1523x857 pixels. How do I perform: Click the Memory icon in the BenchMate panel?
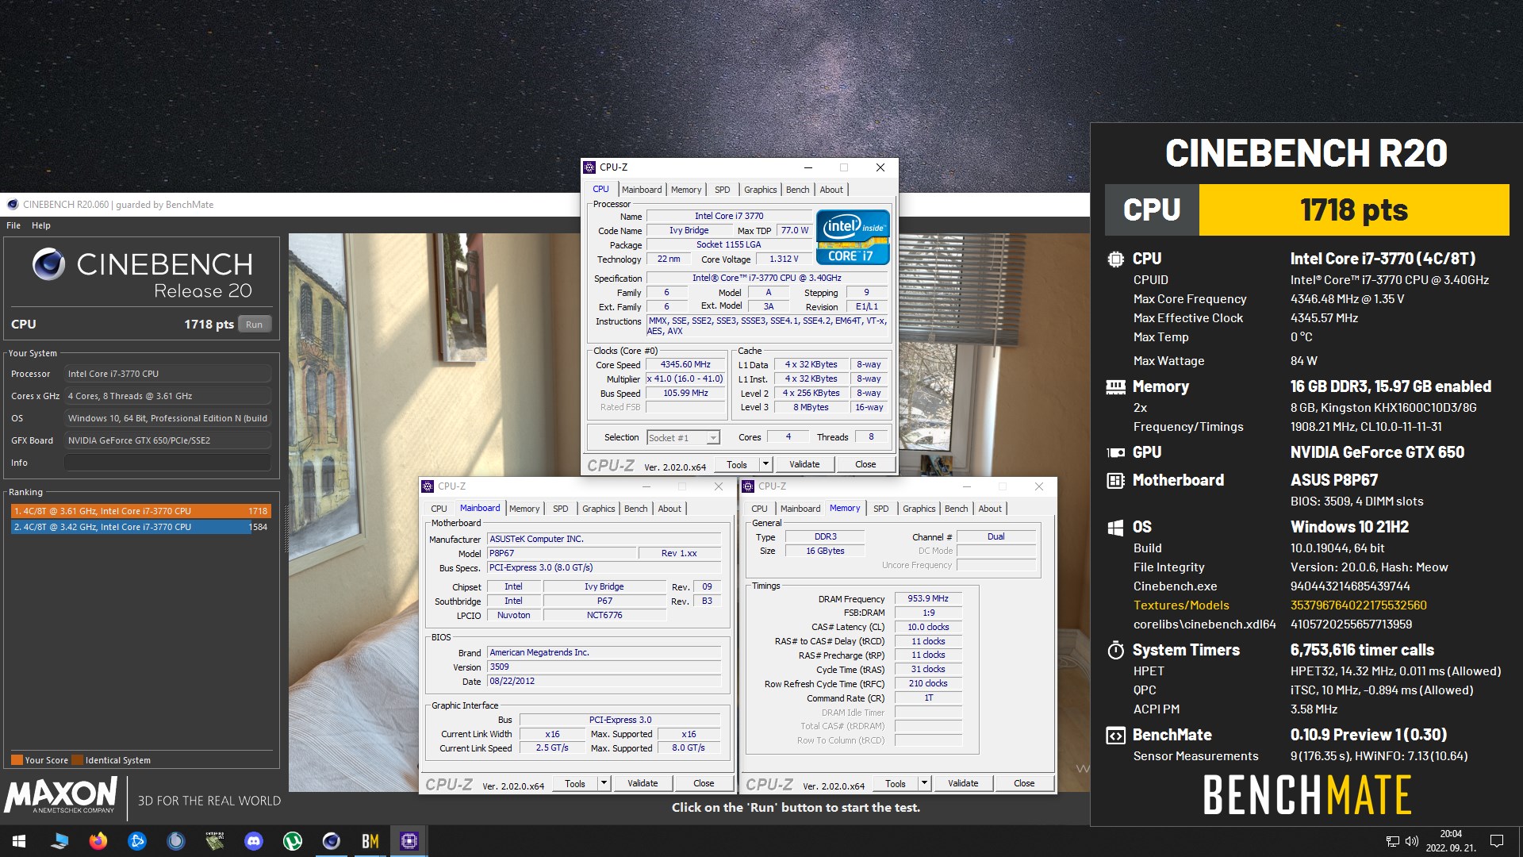(1115, 387)
